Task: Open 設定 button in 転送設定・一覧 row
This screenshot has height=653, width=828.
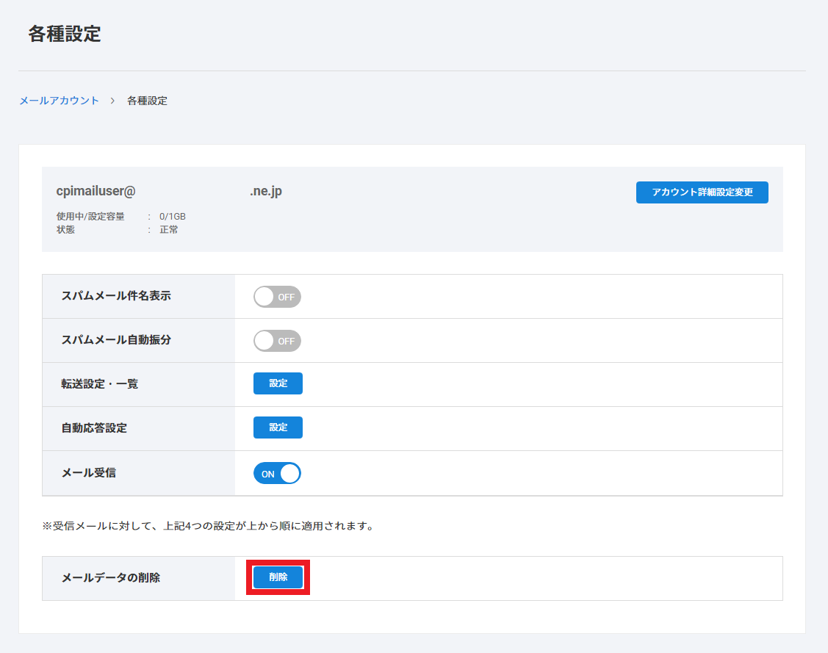Action: [278, 383]
